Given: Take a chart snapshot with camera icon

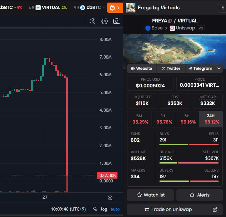Looking at the screenshot, I should click(117, 21).
